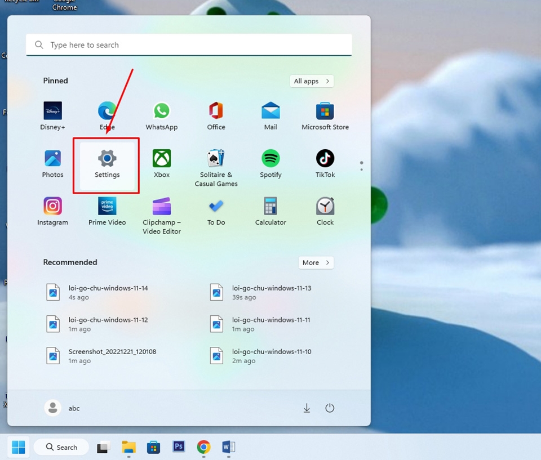Launch Google Chrome from the taskbar

pyautogui.click(x=203, y=446)
